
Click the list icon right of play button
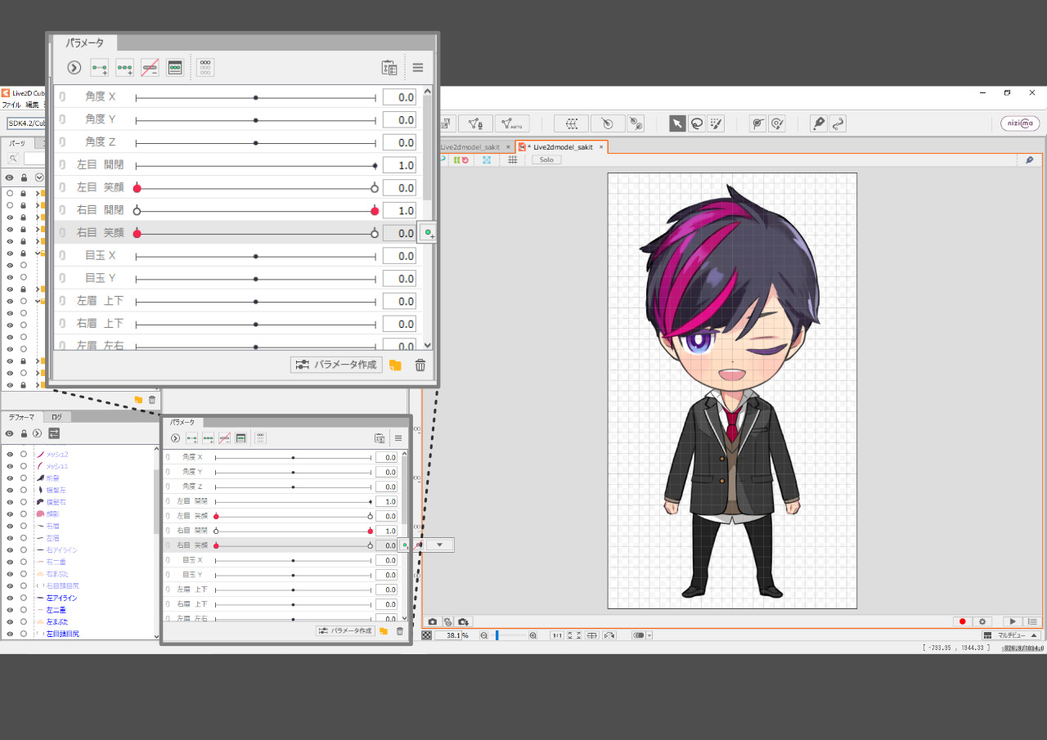pyautogui.click(x=1032, y=621)
